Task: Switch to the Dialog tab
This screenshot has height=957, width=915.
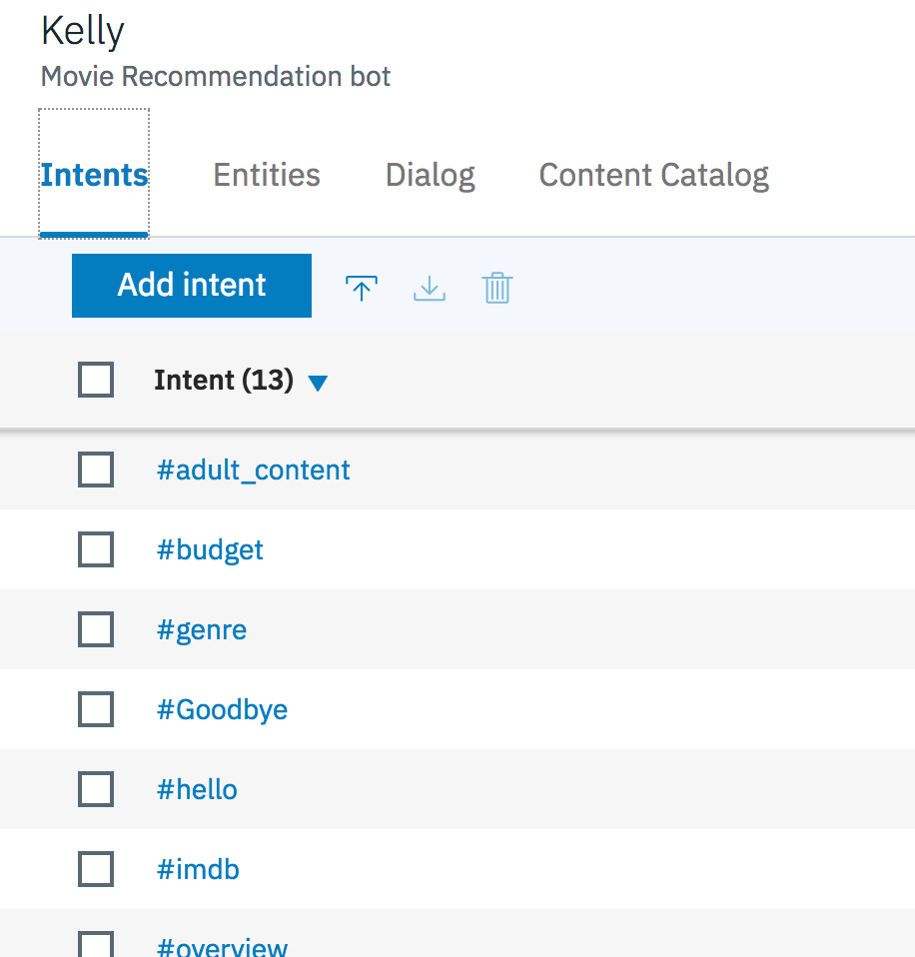Action: [430, 175]
